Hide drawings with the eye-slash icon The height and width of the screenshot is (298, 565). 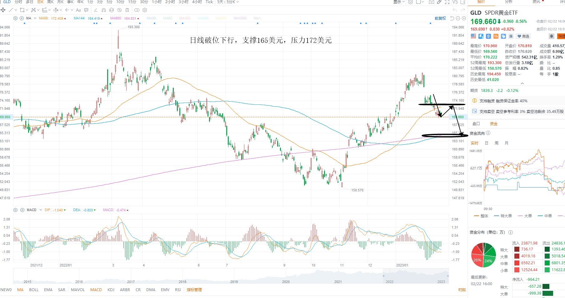point(119,10)
